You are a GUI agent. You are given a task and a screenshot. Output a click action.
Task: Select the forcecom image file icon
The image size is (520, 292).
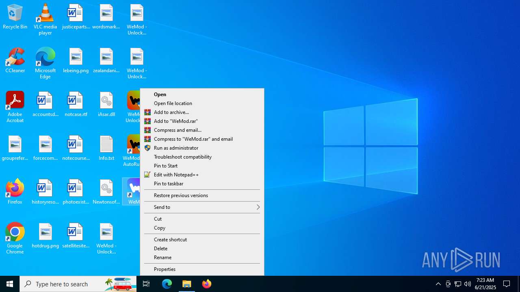(45, 148)
